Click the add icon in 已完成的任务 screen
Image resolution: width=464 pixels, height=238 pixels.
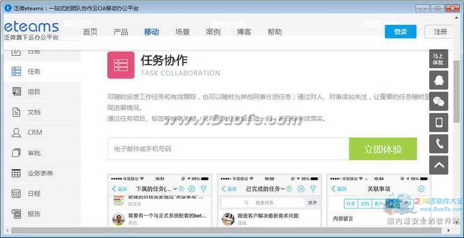tap(301, 189)
